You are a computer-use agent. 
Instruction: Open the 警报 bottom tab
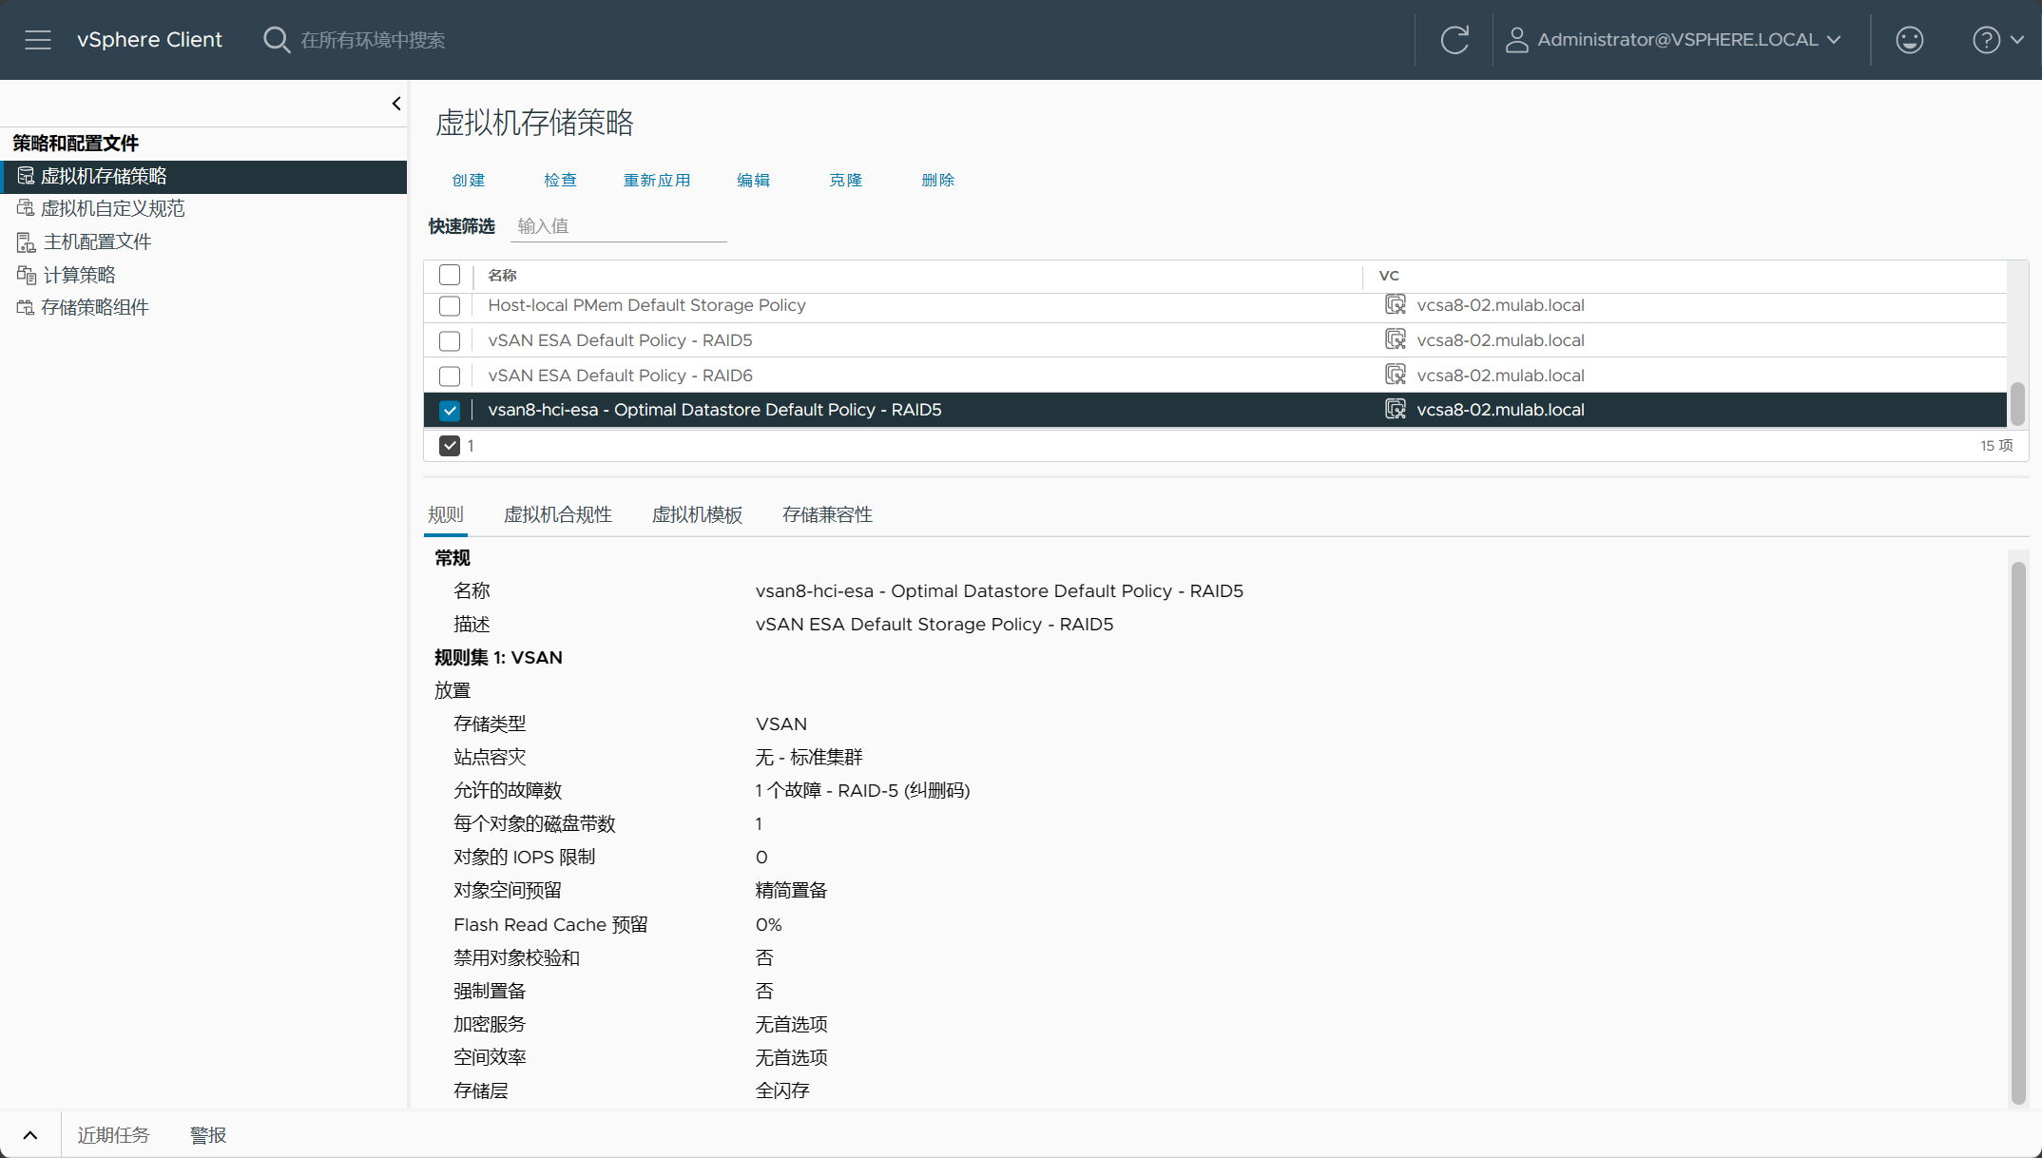(208, 1135)
